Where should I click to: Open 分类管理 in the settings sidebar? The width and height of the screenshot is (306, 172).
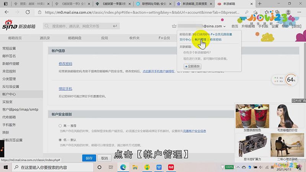tap(9, 79)
